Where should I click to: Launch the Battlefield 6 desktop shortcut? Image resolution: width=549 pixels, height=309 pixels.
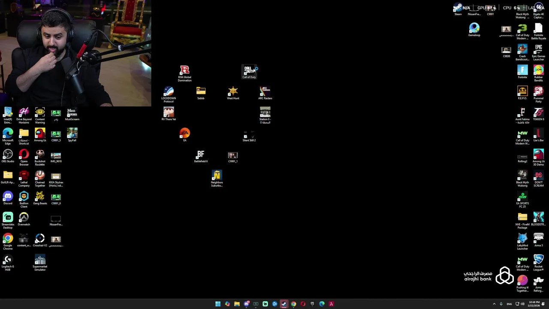[x=201, y=156]
